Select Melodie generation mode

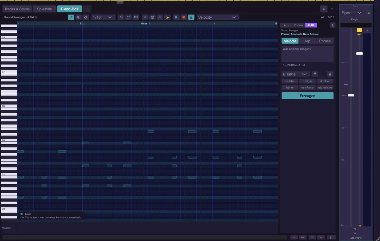(x=290, y=41)
